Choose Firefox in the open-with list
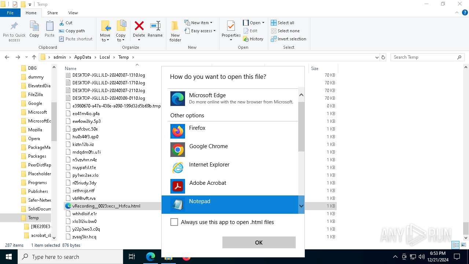This screenshot has width=469, height=264. [x=230, y=131]
